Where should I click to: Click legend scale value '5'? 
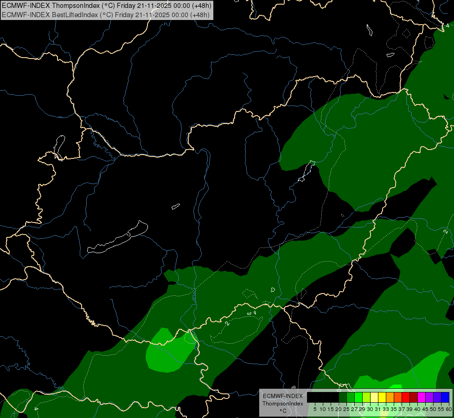[315, 409]
